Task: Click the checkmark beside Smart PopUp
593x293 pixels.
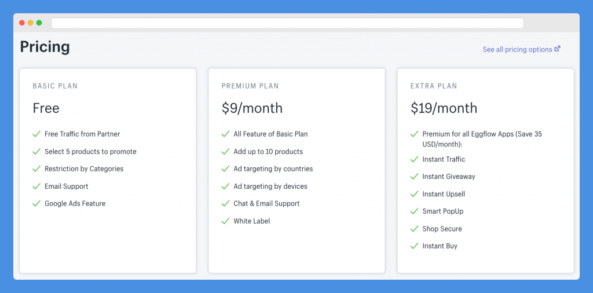Action: [x=414, y=211]
